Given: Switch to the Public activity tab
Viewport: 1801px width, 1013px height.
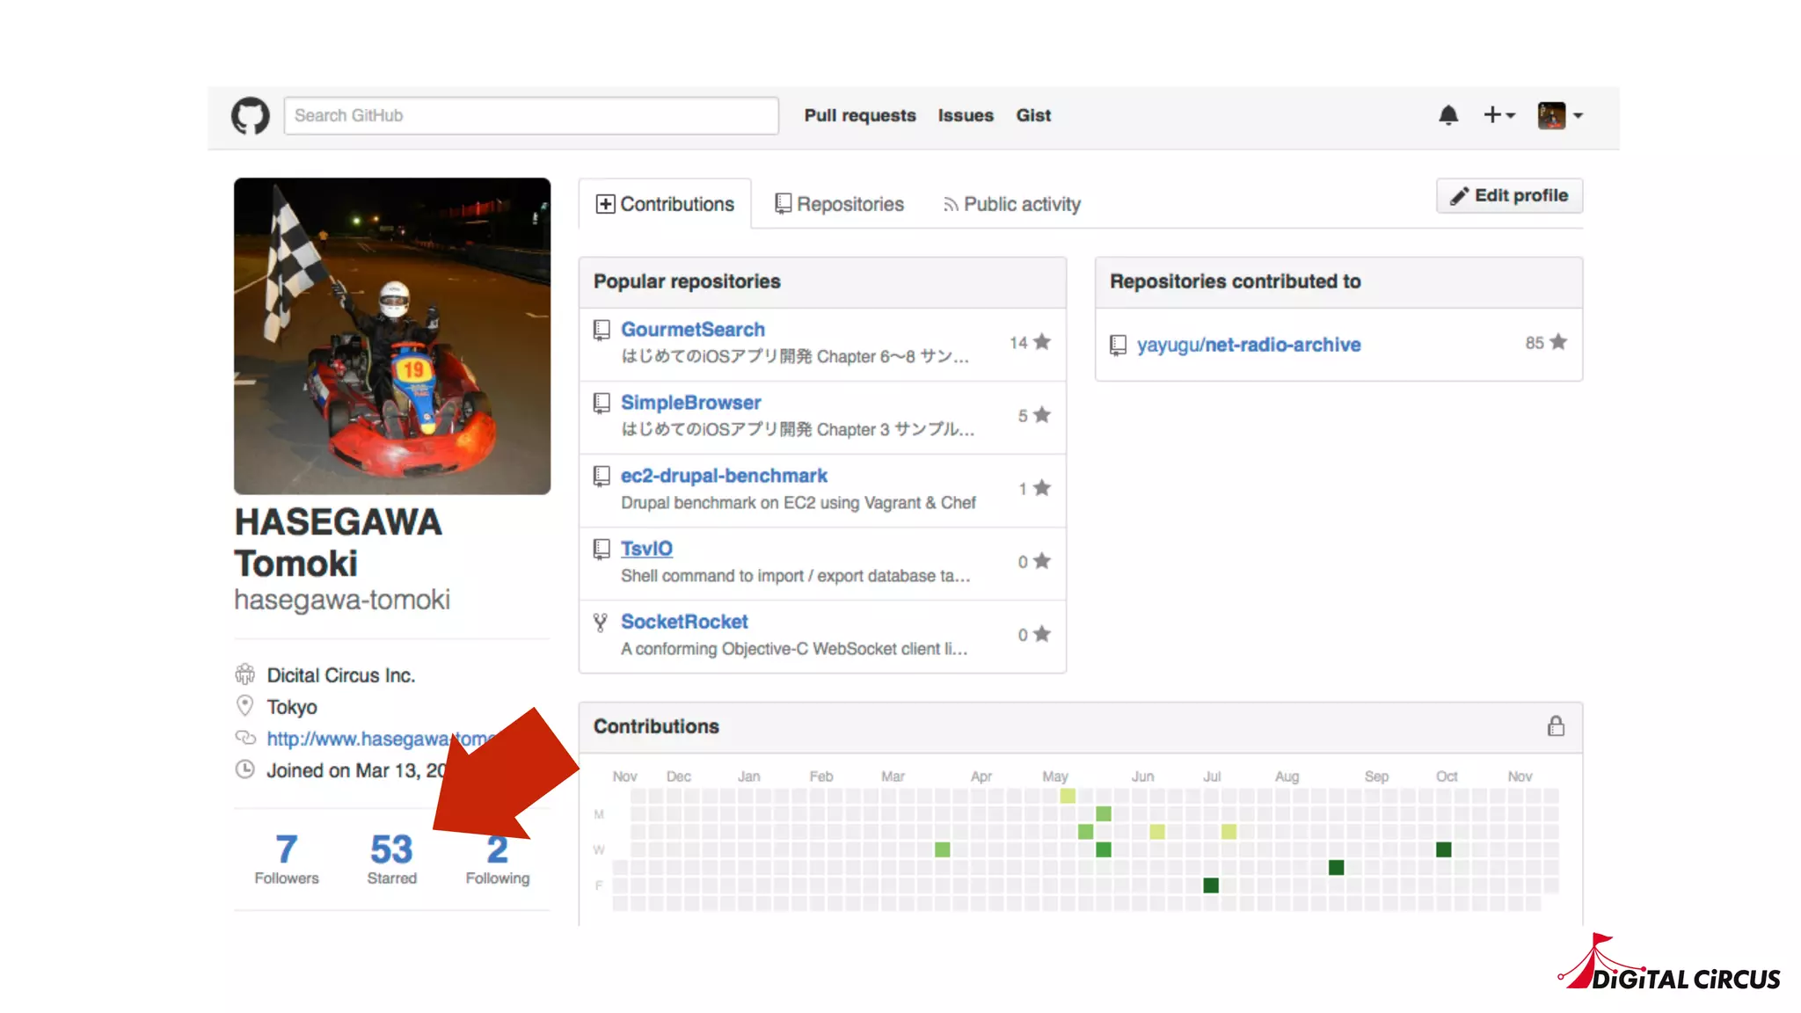Looking at the screenshot, I should [x=1011, y=204].
